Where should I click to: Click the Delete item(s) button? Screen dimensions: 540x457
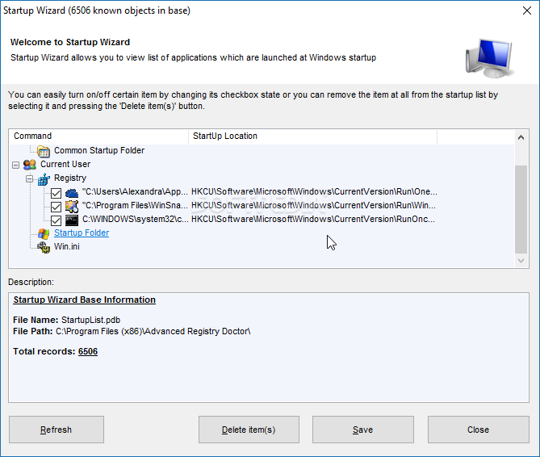(249, 430)
